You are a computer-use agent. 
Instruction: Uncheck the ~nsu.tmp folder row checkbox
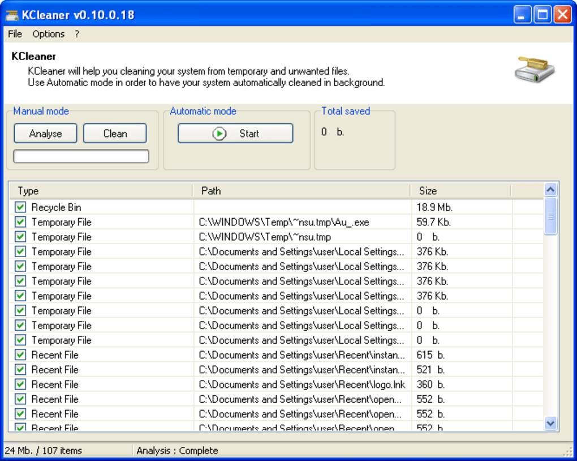point(20,237)
